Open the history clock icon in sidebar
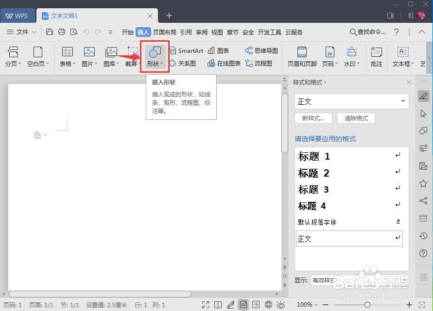 pos(423,236)
